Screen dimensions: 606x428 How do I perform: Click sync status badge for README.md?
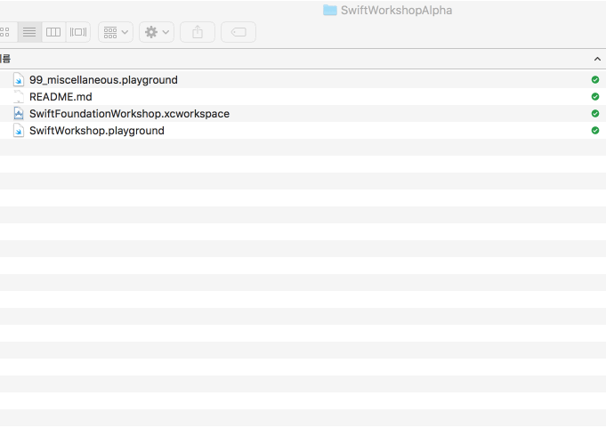595,97
